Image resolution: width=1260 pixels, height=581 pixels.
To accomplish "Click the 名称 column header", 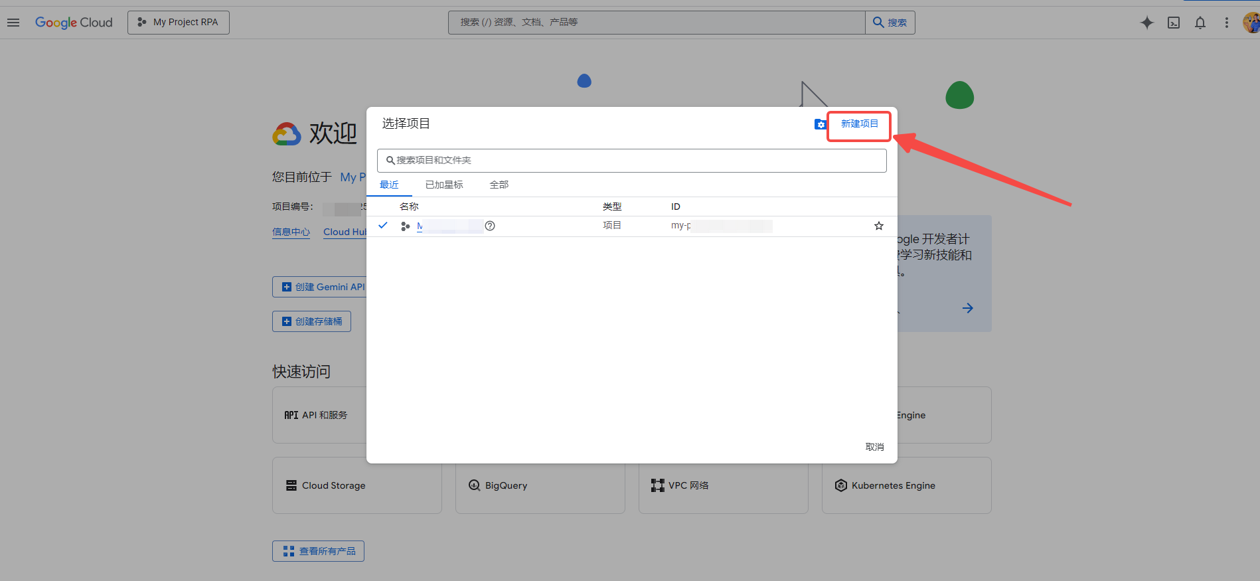I will [x=409, y=207].
